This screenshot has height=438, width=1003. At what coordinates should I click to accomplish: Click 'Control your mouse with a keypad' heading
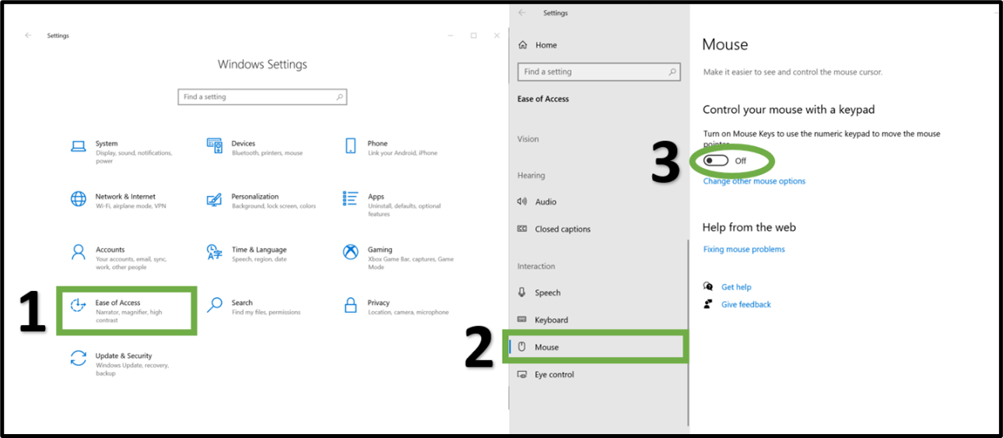(x=789, y=110)
